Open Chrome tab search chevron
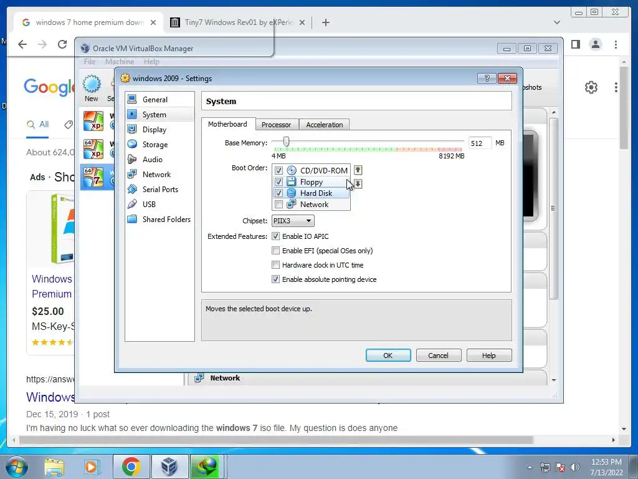This screenshot has height=479, width=638. coord(556,22)
